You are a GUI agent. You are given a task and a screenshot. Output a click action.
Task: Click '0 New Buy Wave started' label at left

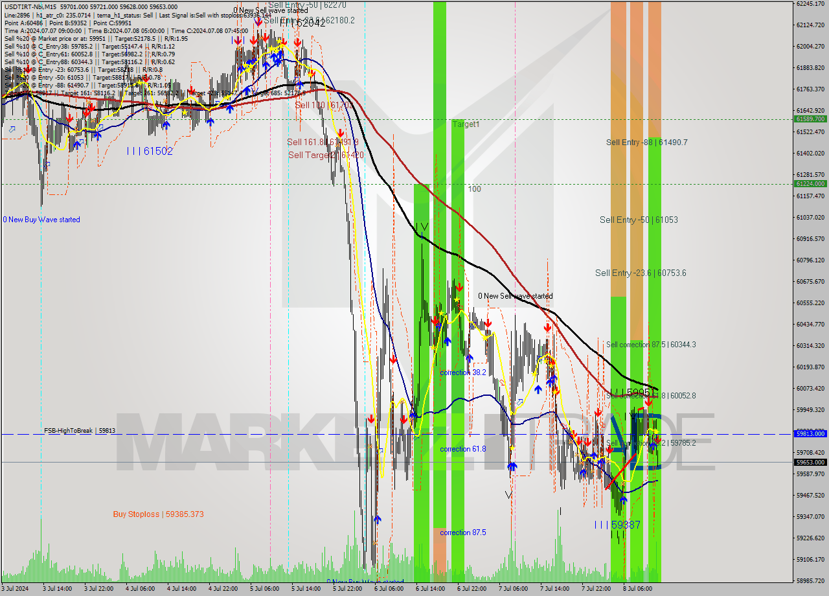point(41,220)
